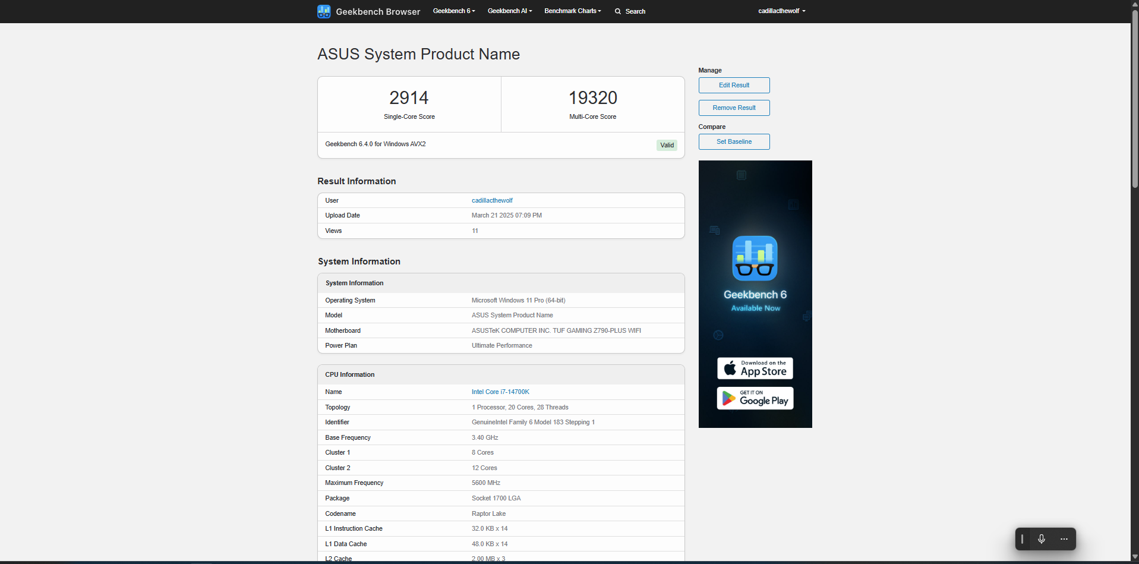Image resolution: width=1139 pixels, height=564 pixels.
Task: Click the ASUS System Product Name heading
Action: point(418,54)
